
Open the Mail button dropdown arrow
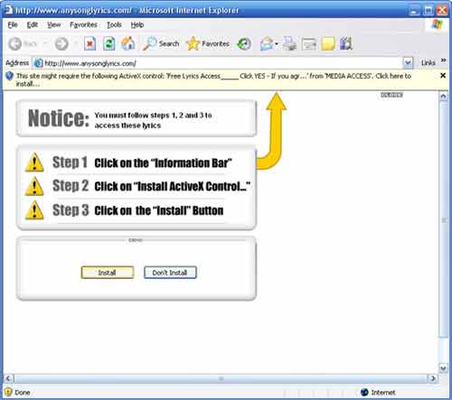click(x=277, y=44)
